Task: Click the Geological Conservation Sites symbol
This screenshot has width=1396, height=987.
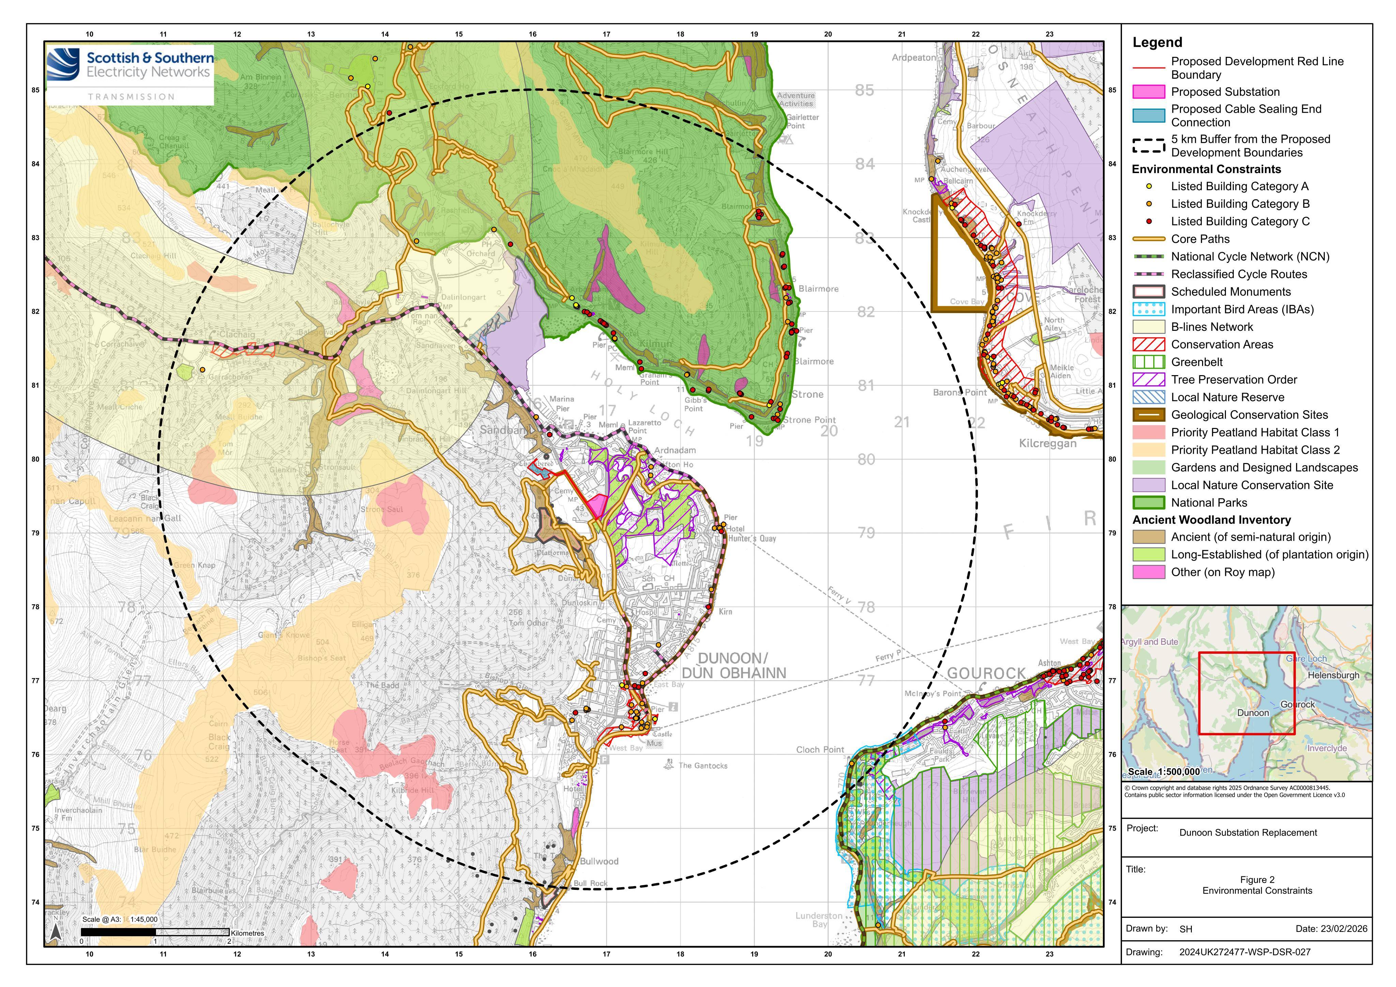Action: [x=1149, y=415]
